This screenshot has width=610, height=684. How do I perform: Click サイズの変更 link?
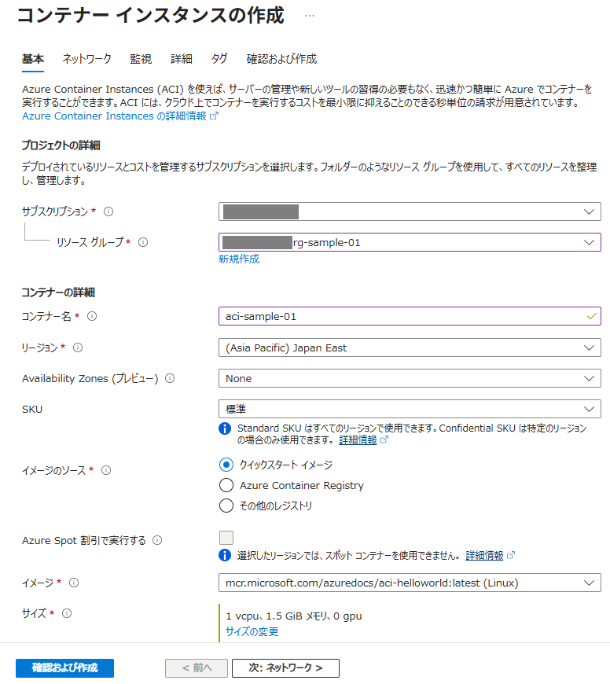(x=252, y=631)
